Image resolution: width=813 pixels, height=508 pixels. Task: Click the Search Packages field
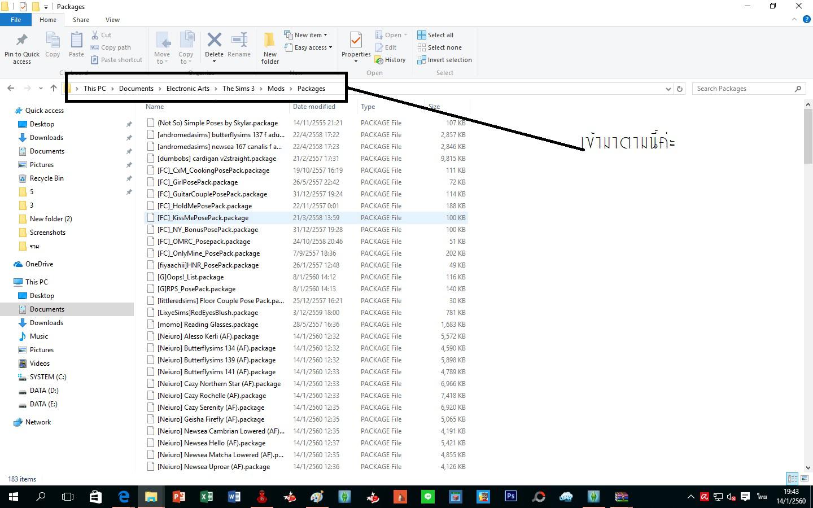[x=748, y=89]
